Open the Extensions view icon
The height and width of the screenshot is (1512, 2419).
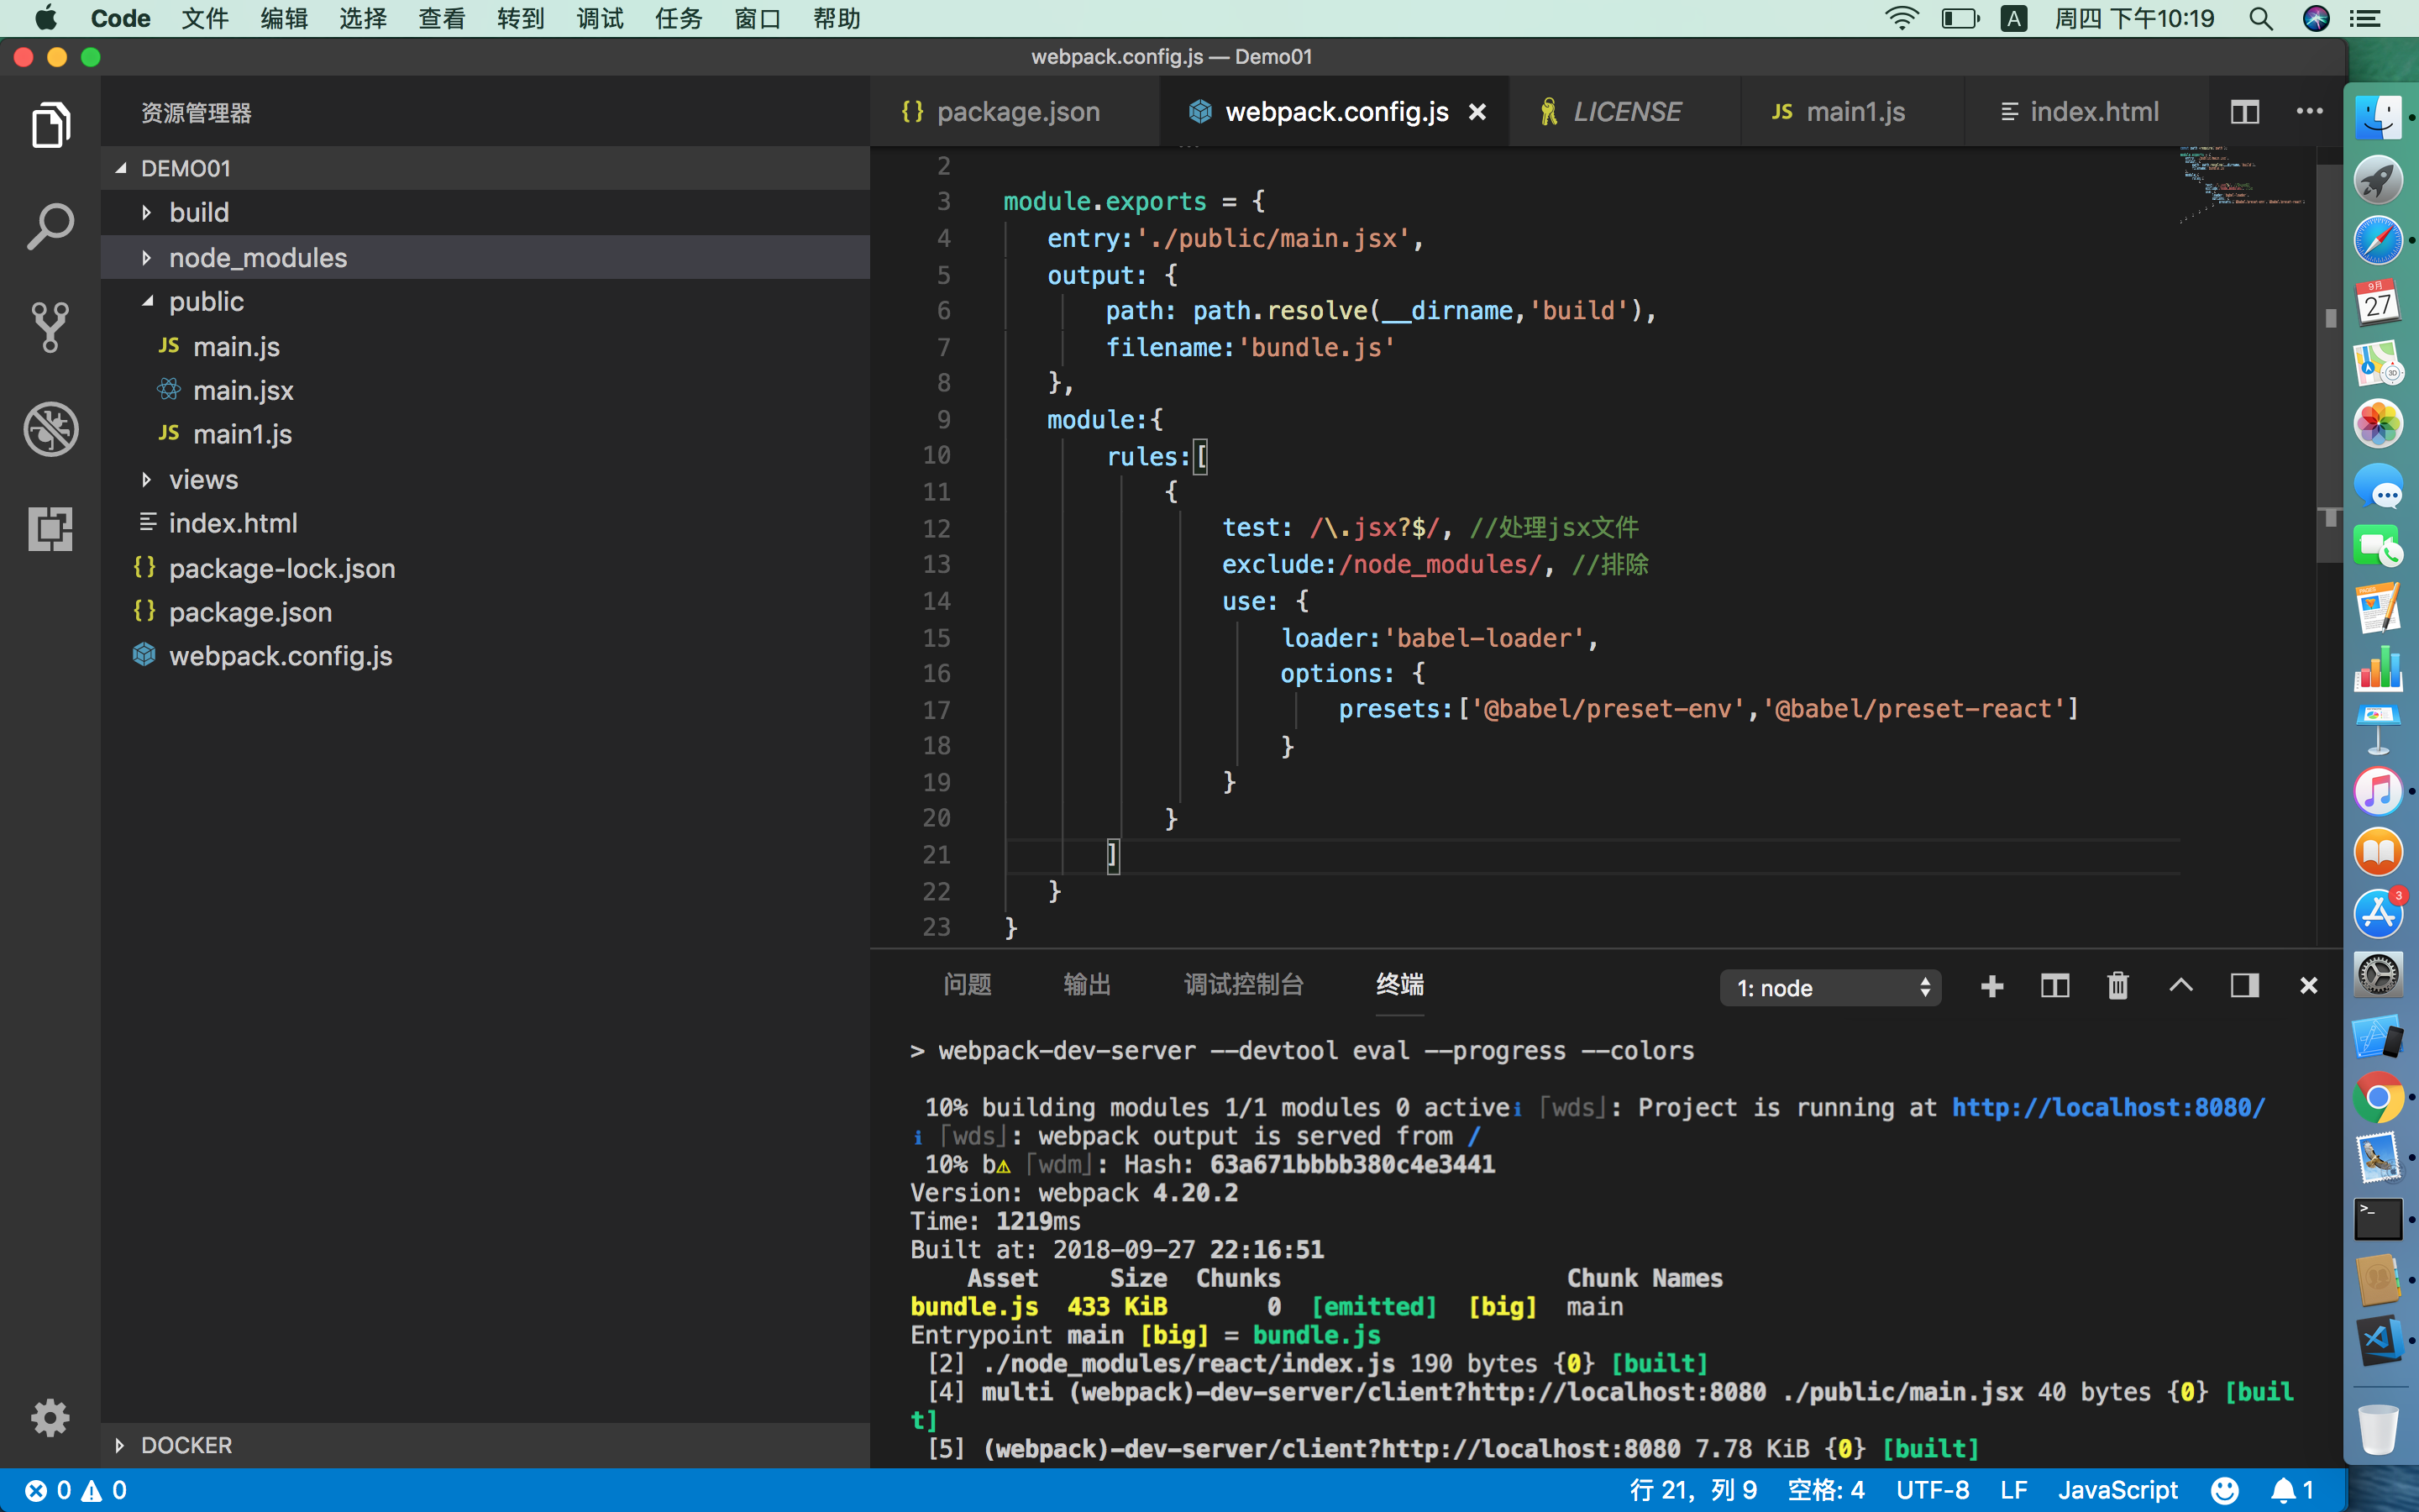tap(50, 529)
